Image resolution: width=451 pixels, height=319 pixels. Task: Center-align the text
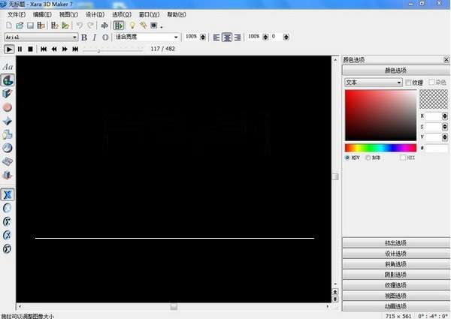pos(227,38)
